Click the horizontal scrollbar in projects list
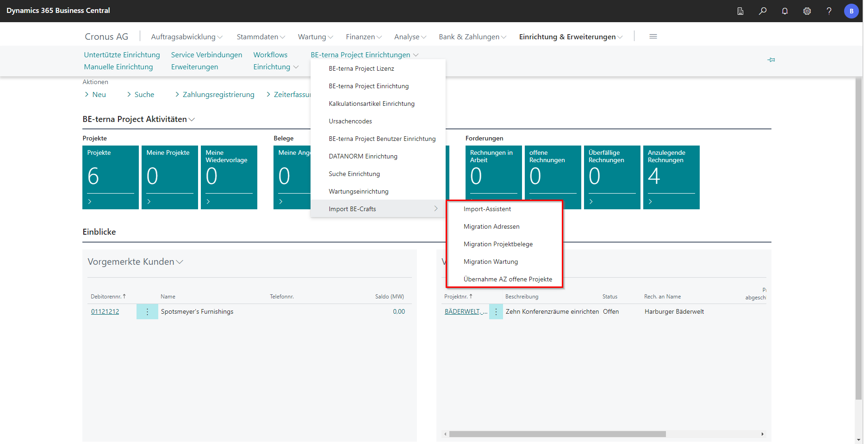This screenshot has width=864, height=444. coord(557,434)
